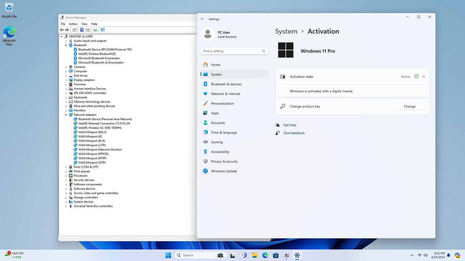The height and width of the screenshot is (261, 465).
Task: Expand the Cameras category
Action: point(66,67)
